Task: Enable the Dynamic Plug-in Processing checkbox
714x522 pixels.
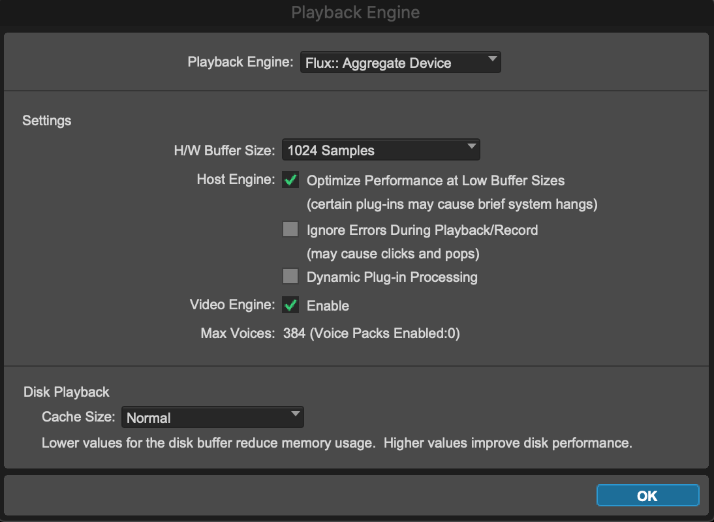Action: click(290, 277)
